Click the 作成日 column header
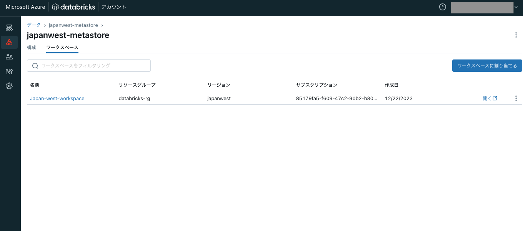Viewport: 523px width, 231px height. [x=391, y=85]
